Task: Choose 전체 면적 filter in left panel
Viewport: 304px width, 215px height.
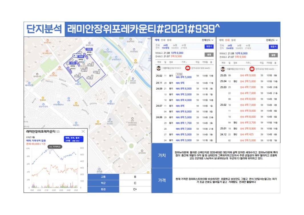Action: click(x=157, y=47)
